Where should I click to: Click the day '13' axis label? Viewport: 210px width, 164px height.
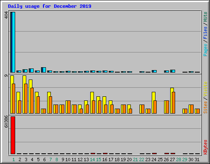[x=86, y=159]
